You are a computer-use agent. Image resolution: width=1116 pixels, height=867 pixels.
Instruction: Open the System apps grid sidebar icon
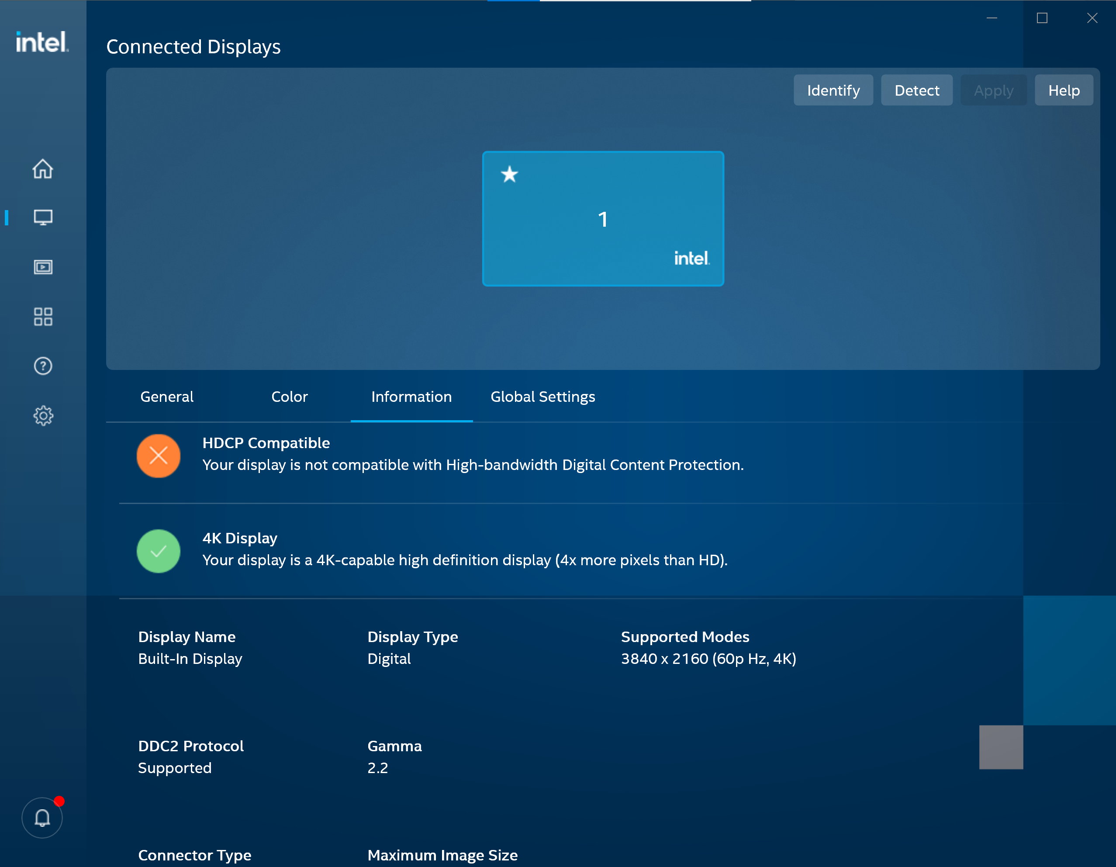[43, 316]
